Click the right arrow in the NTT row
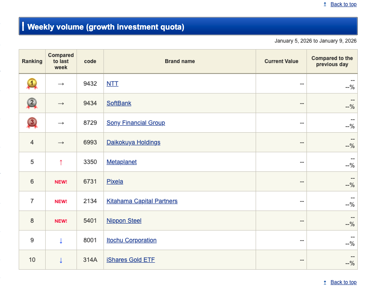The height and width of the screenshot is (291, 373). tap(61, 84)
